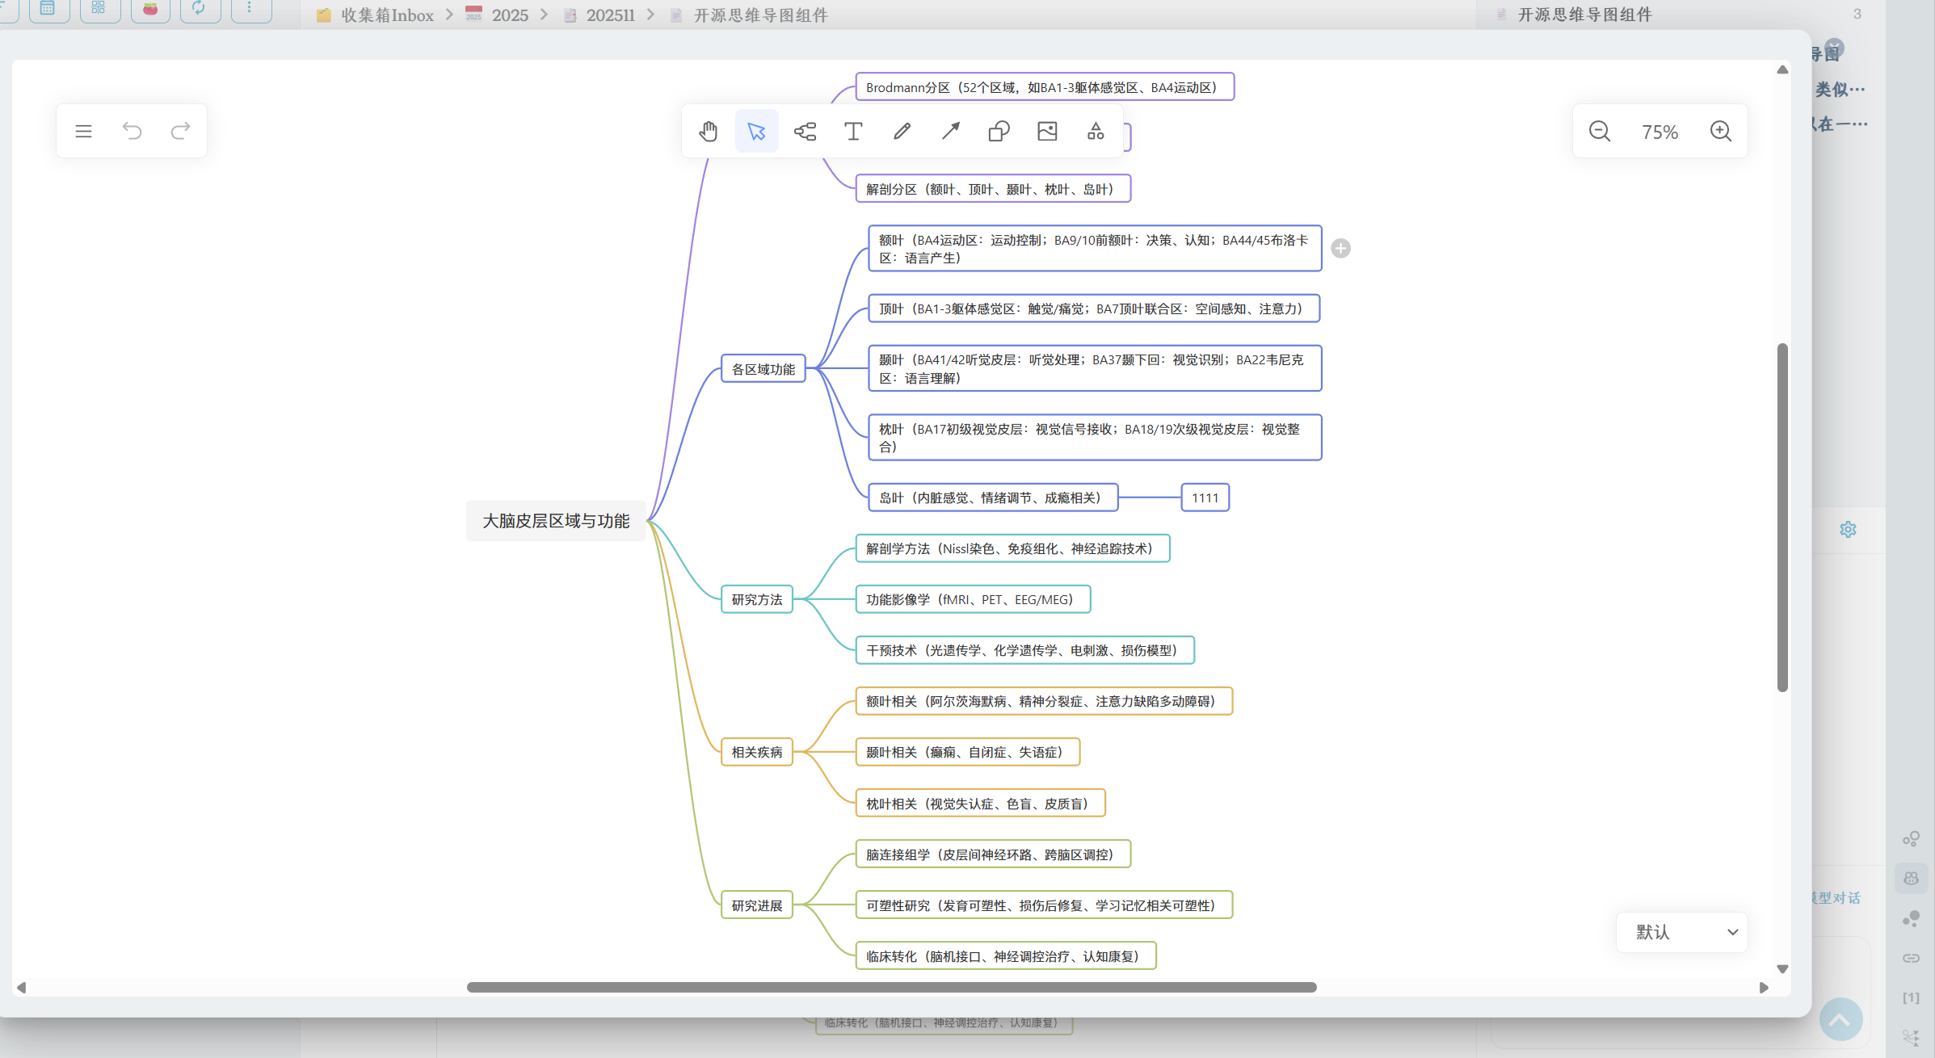Click the Undo button
This screenshot has width=1935, height=1058.
(x=132, y=131)
